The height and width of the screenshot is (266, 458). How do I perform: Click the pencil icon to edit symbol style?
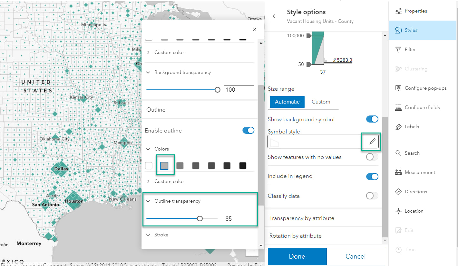tap(372, 142)
